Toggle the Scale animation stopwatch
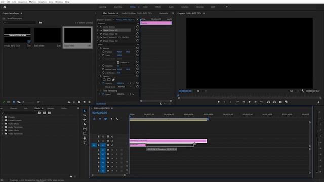The image size is (324, 182). pos(103,55)
